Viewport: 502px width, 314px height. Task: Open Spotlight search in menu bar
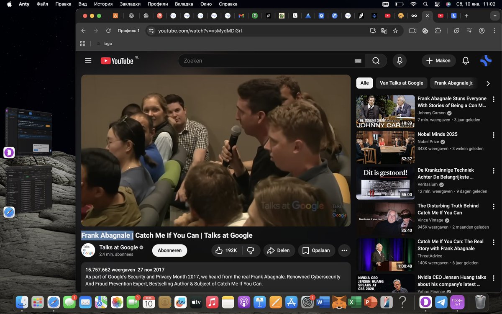pyautogui.click(x=425, y=4)
